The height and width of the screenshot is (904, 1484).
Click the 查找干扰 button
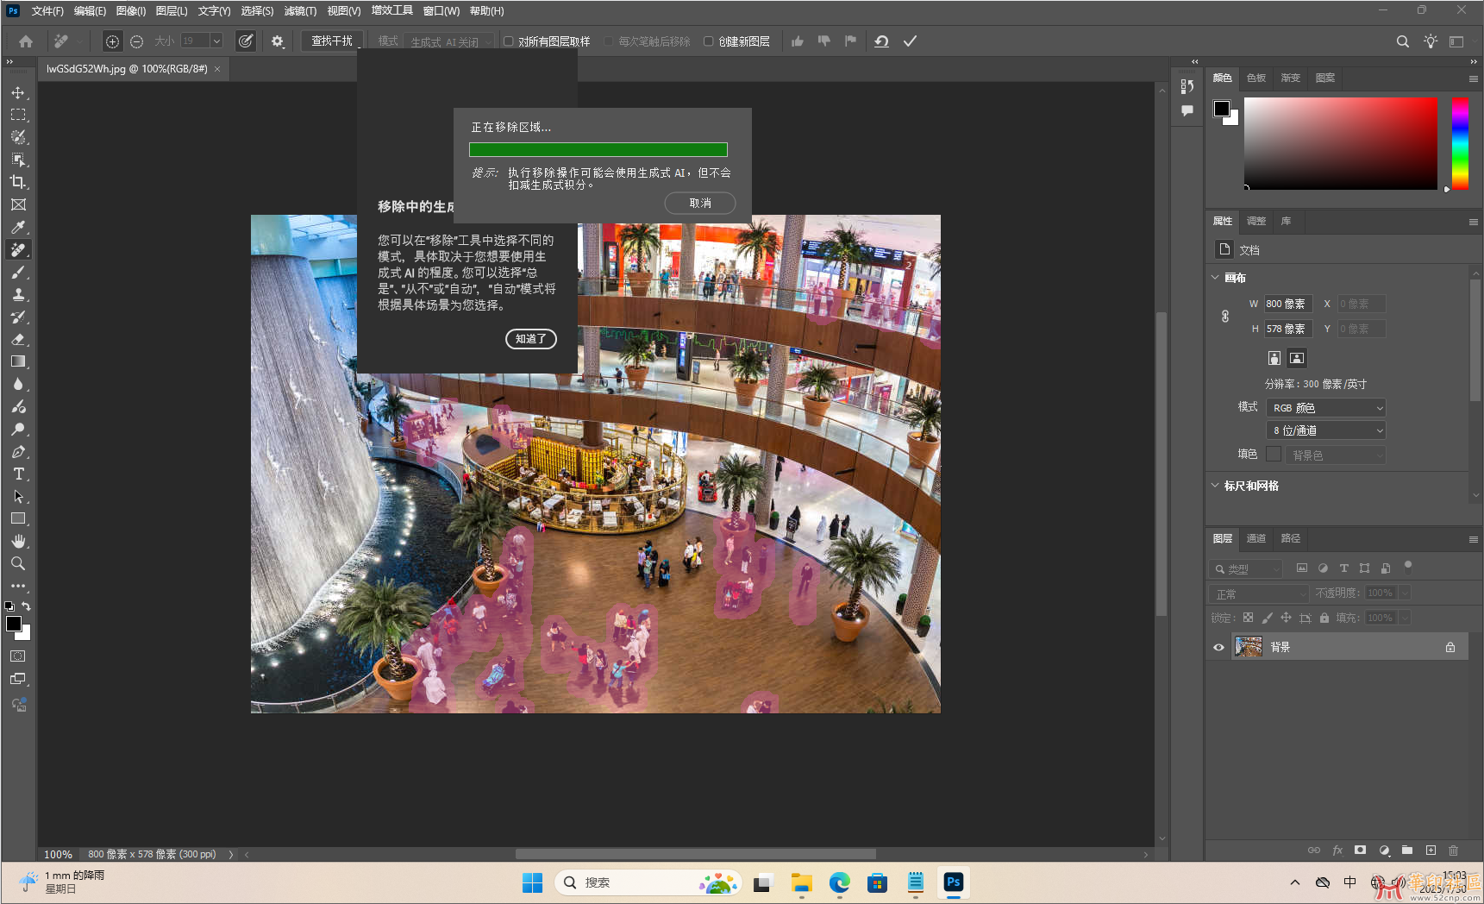(x=332, y=41)
